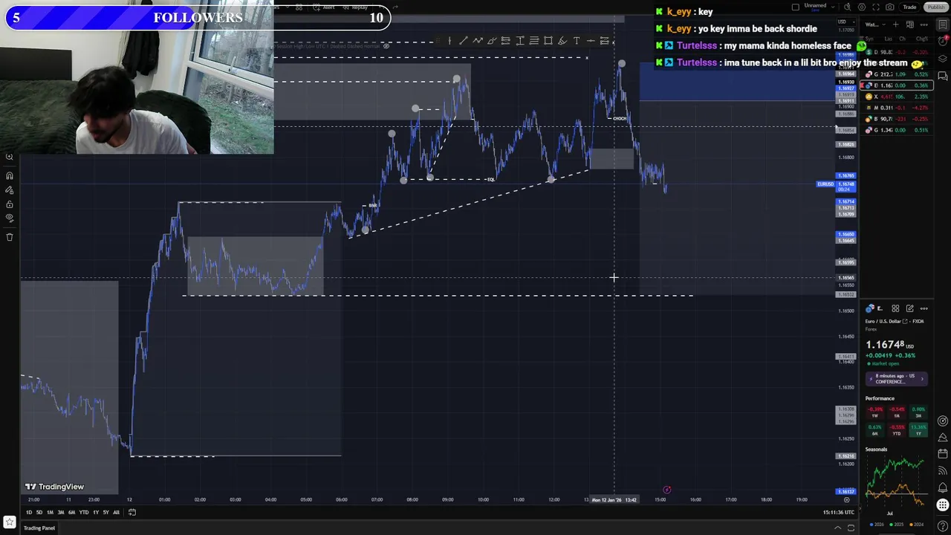Screen dimensions: 951x535
Task: Toggle lock all drawings padlock icon
Action: (x=10, y=204)
